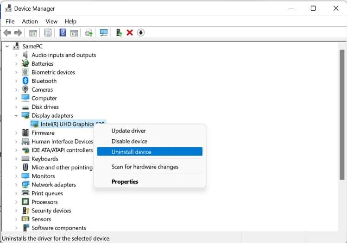347x243 pixels.
Task: Open the Action menu
Action: tap(30, 21)
